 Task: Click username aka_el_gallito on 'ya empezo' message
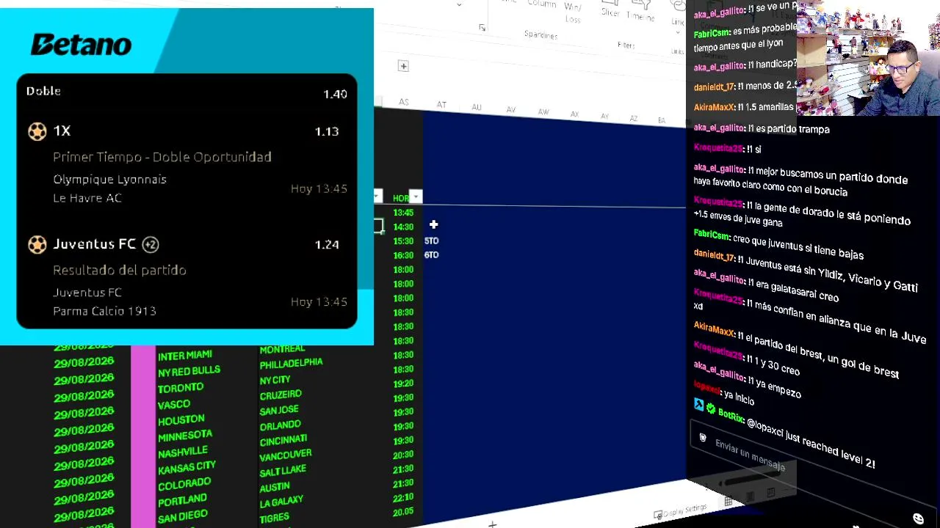click(x=719, y=373)
